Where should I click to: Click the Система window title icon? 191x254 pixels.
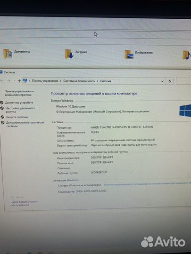point(1,72)
